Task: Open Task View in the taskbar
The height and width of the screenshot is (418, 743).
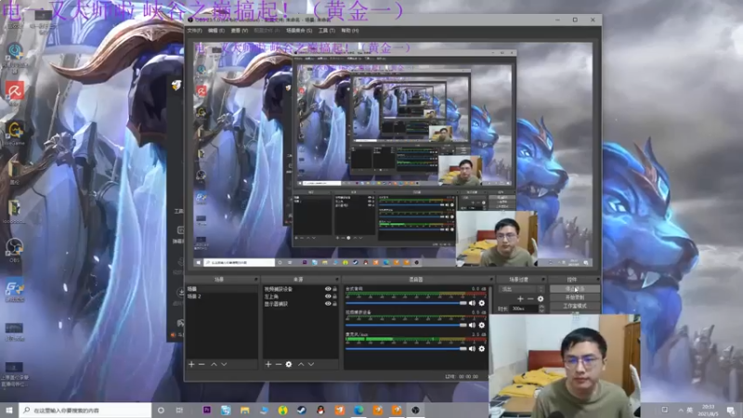Action: 179,411
